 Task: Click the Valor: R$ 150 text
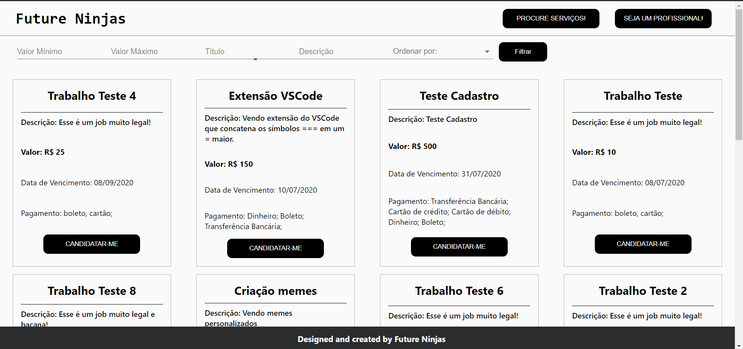[x=229, y=164]
